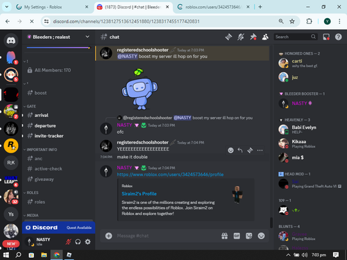Open the Threads icon in channel header
347x260 pixels.
point(228,37)
